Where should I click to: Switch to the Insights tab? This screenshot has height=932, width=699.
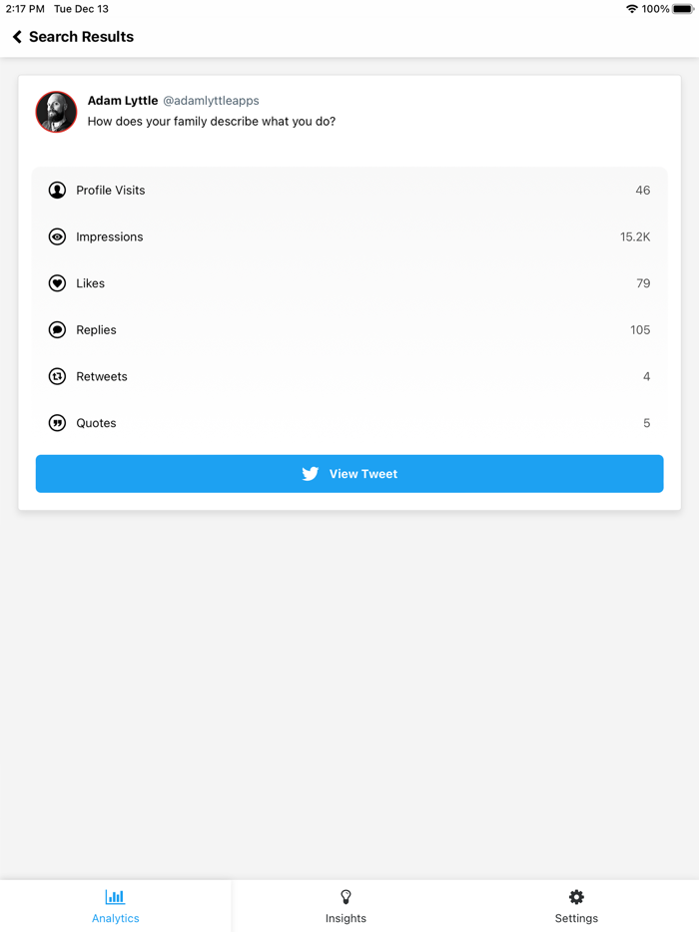(346, 905)
